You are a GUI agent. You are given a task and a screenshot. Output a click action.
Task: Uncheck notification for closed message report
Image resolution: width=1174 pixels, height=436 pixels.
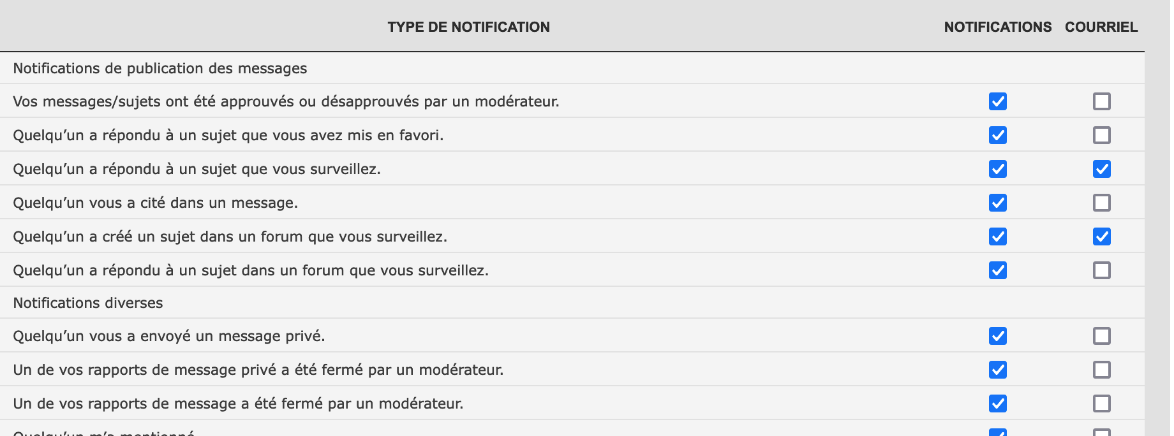coord(998,403)
